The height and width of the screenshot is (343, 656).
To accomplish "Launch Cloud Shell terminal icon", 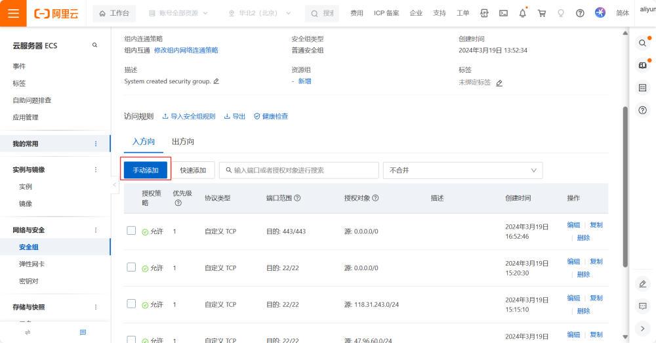I will coord(503,13).
